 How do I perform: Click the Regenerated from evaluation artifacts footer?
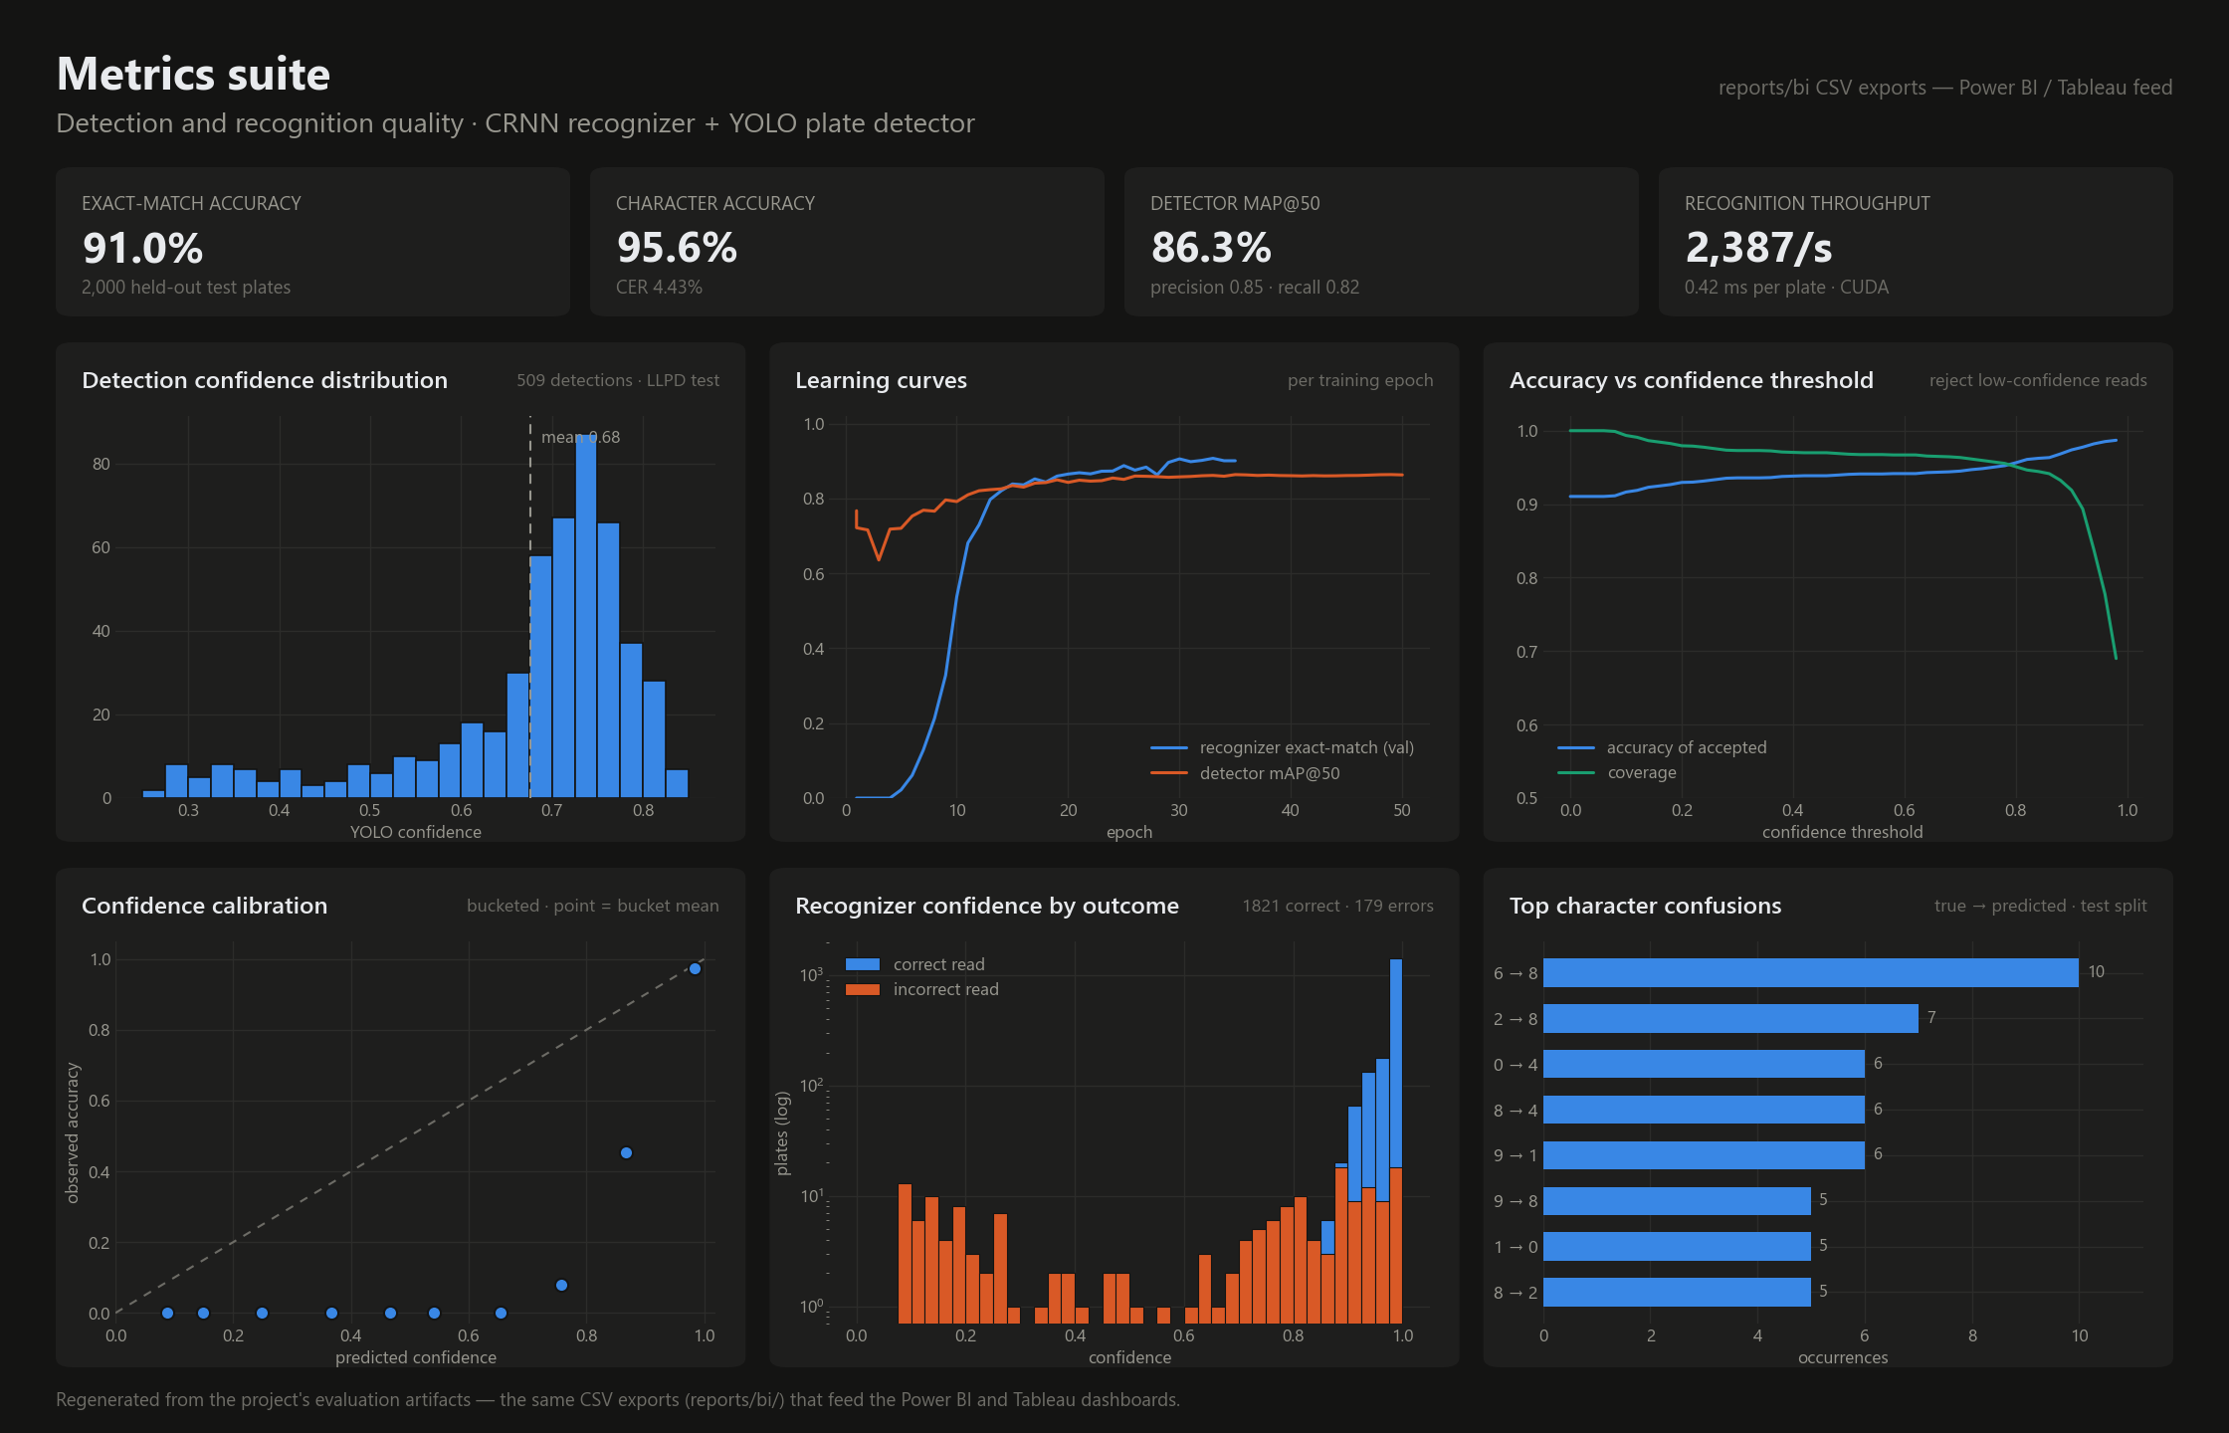618,1399
